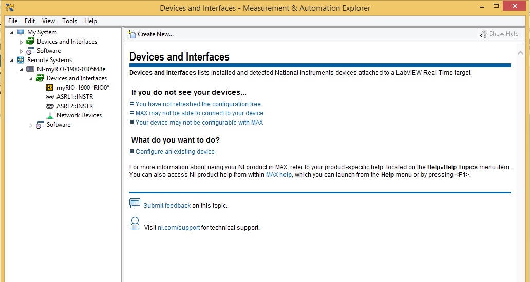Collapse the My System tree node
This screenshot has height=282, width=530.
[11, 33]
